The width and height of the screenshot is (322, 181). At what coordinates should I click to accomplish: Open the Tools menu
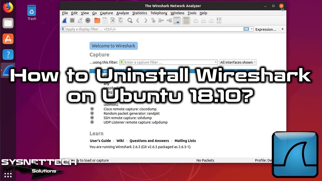(x=192, y=13)
